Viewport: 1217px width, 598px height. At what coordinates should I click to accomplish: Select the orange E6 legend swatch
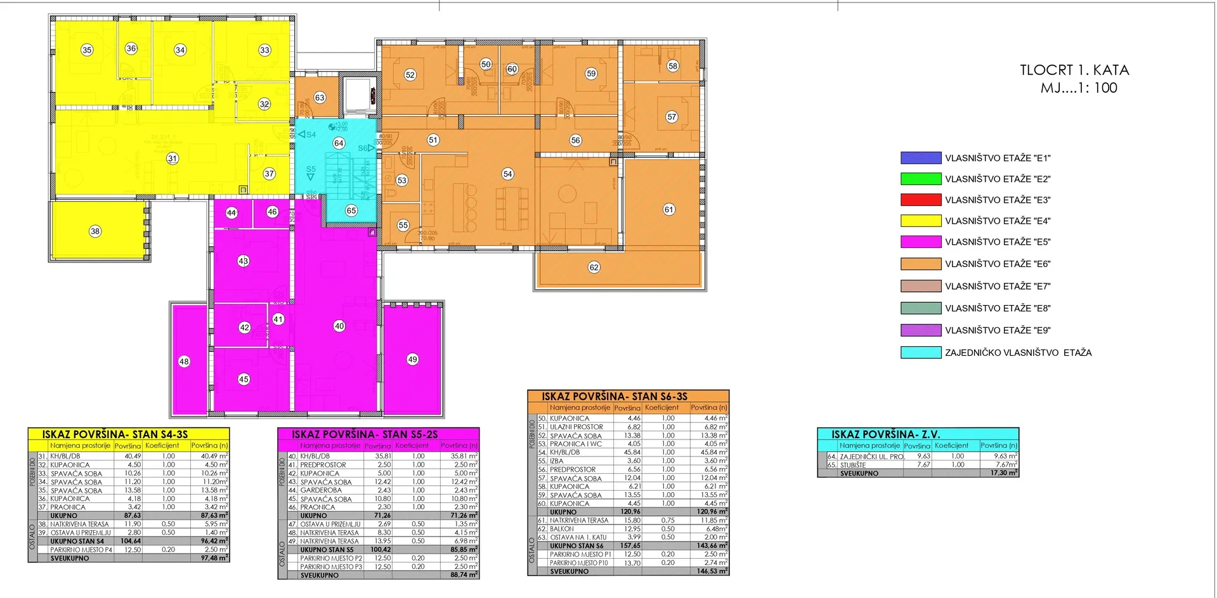click(x=921, y=264)
